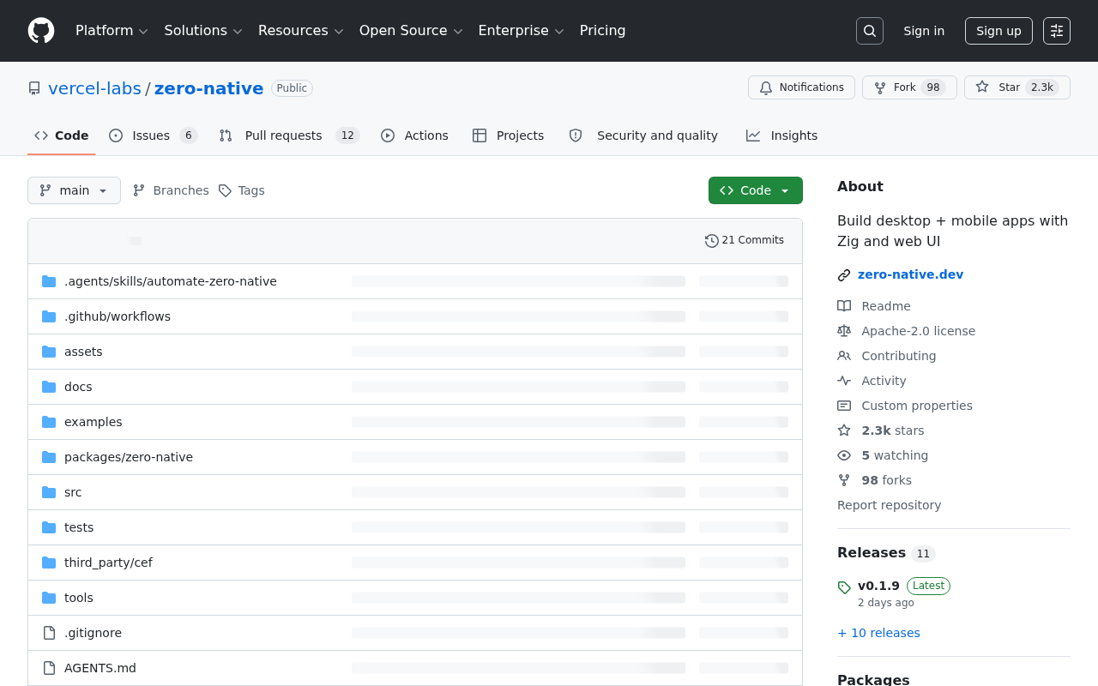Open the Insights tab
1098x686 pixels.
tap(781, 135)
